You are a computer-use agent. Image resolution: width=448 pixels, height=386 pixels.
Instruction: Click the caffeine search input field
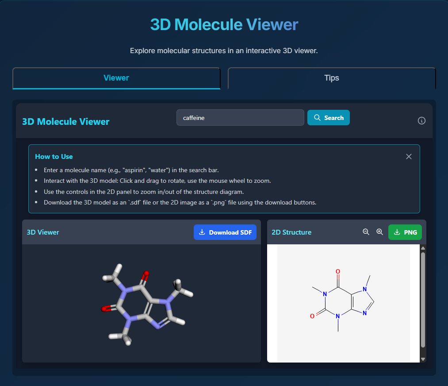tap(240, 117)
